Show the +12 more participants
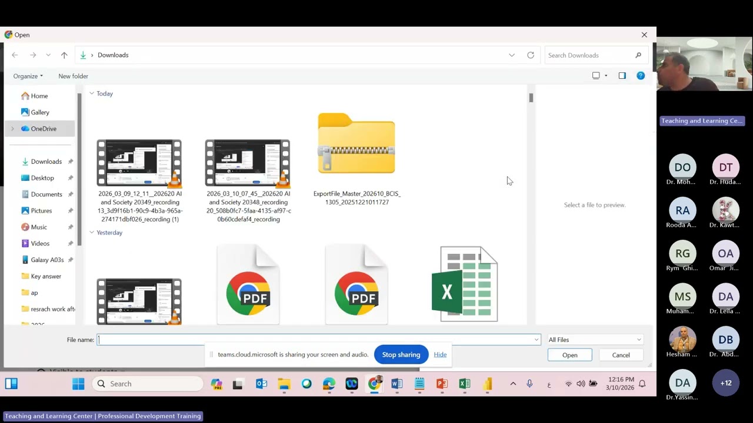Screen dimensions: 753x423 tap(726, 383)
